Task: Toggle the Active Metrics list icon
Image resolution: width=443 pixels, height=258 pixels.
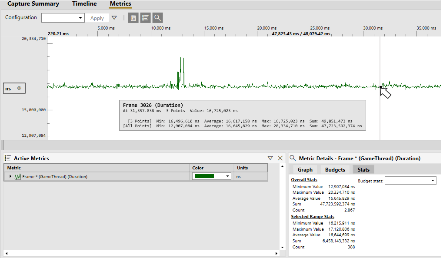Action: (x=145, y=18)
